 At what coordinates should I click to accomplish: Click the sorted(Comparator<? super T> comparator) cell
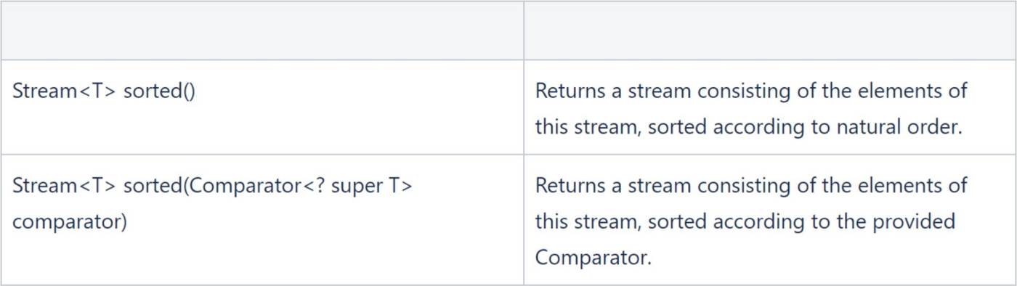(262, 220)
